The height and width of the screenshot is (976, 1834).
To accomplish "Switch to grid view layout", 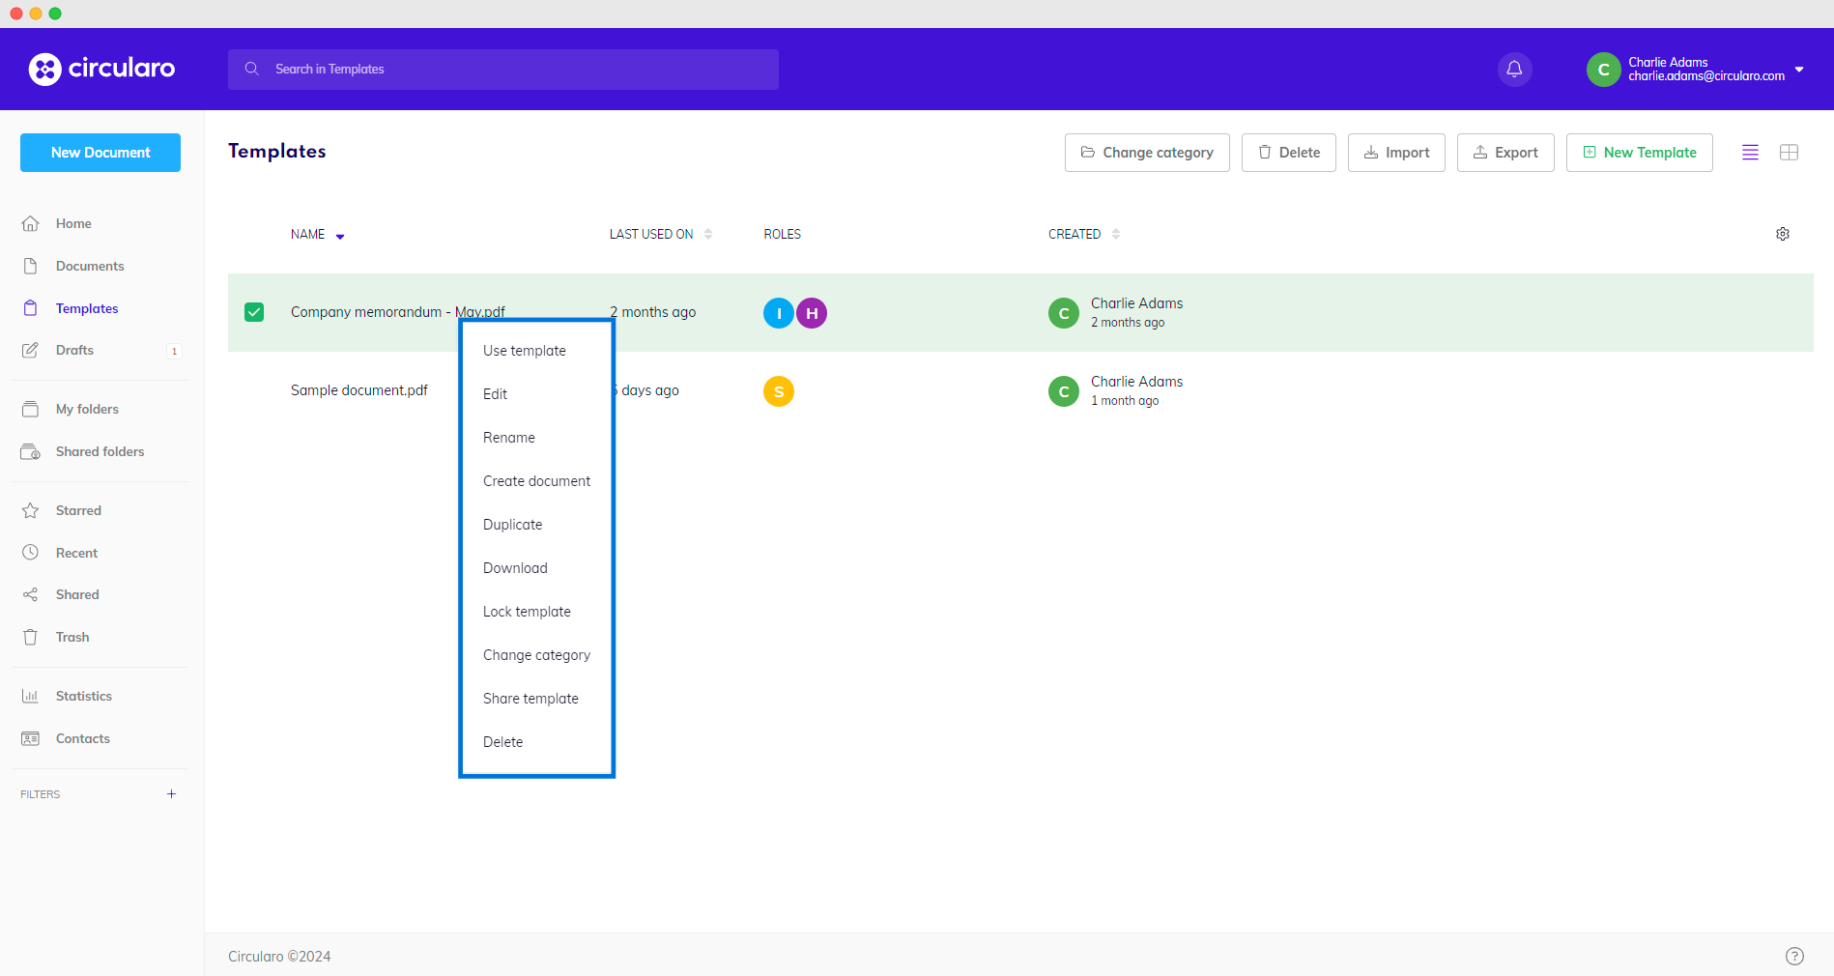I will 1789,152.
